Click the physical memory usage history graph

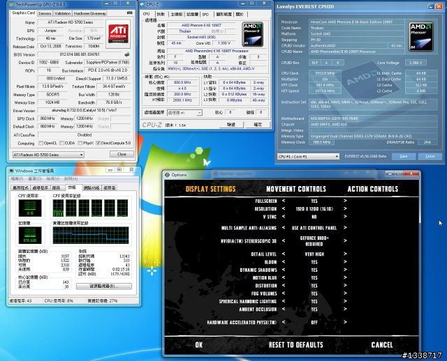point(91,236)
